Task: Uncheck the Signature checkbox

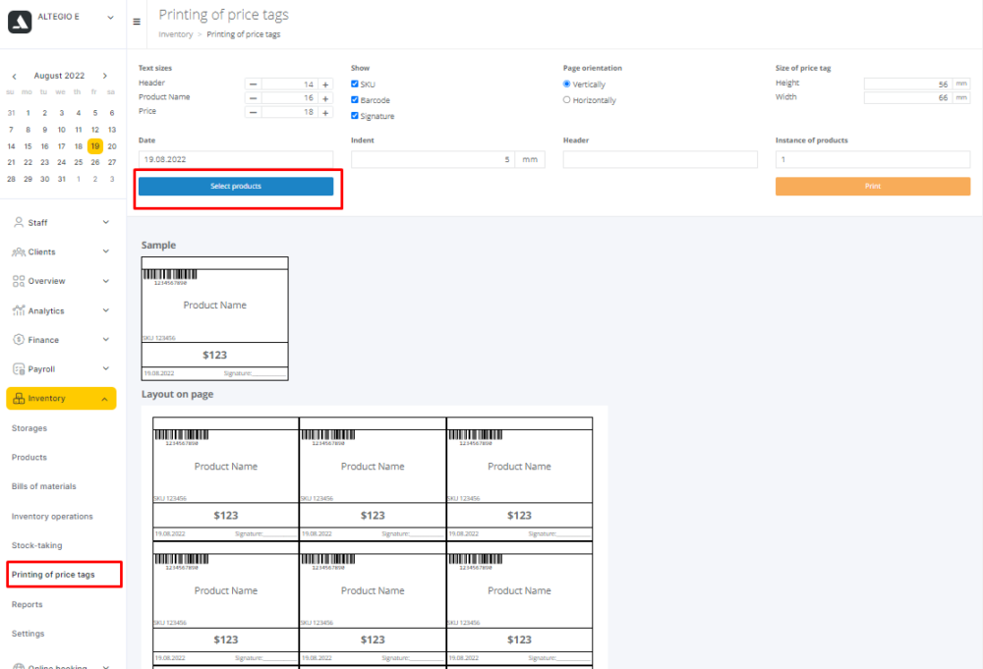Action: point(355,115)
